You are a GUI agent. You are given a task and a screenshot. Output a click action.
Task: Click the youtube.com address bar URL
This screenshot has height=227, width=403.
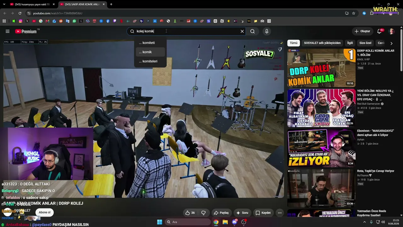[x=58, y=13]
